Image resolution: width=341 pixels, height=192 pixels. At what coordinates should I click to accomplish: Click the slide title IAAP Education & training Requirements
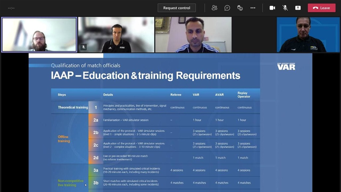coord(145,75)
